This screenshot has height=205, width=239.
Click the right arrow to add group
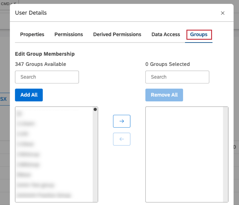pyautogui.click(x=121, y=121)
